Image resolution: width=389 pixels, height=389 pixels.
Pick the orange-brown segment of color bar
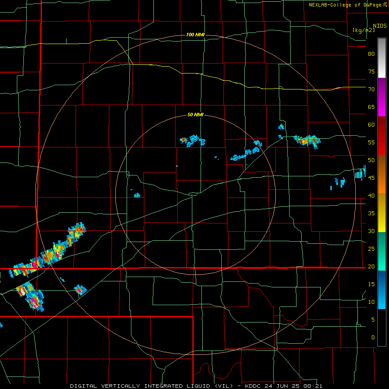click(382, 174)
